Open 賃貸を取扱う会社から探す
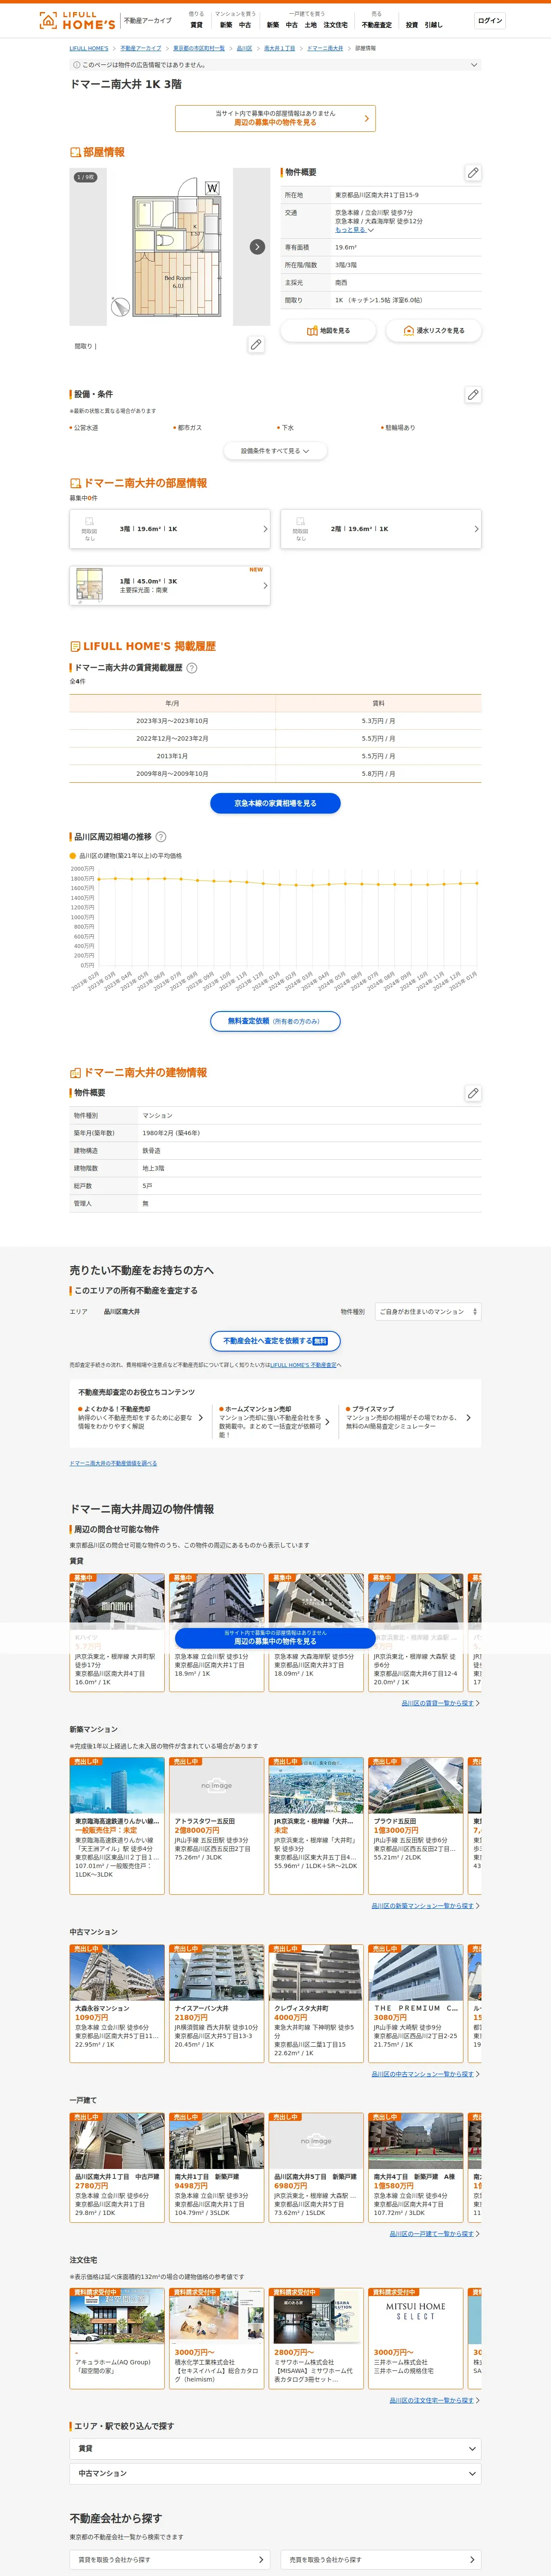The height and width of the screenshot is (2576, 551). pyautogui.click(x=170, y=2560)
